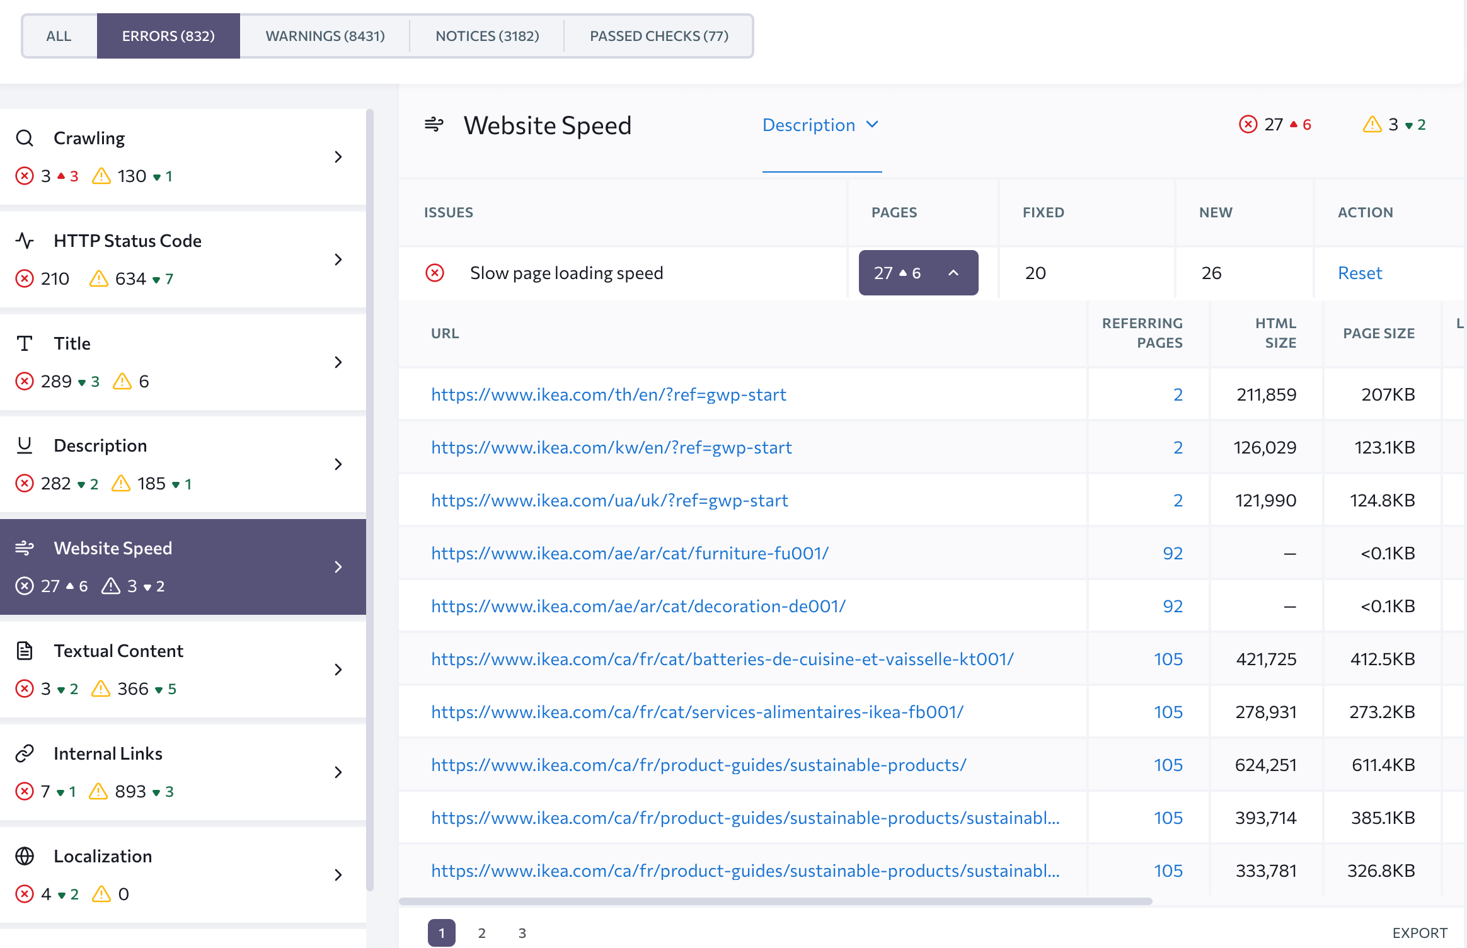Click current page 1 pagination button
The image size is (1467, 948).
tap(442, 933)
